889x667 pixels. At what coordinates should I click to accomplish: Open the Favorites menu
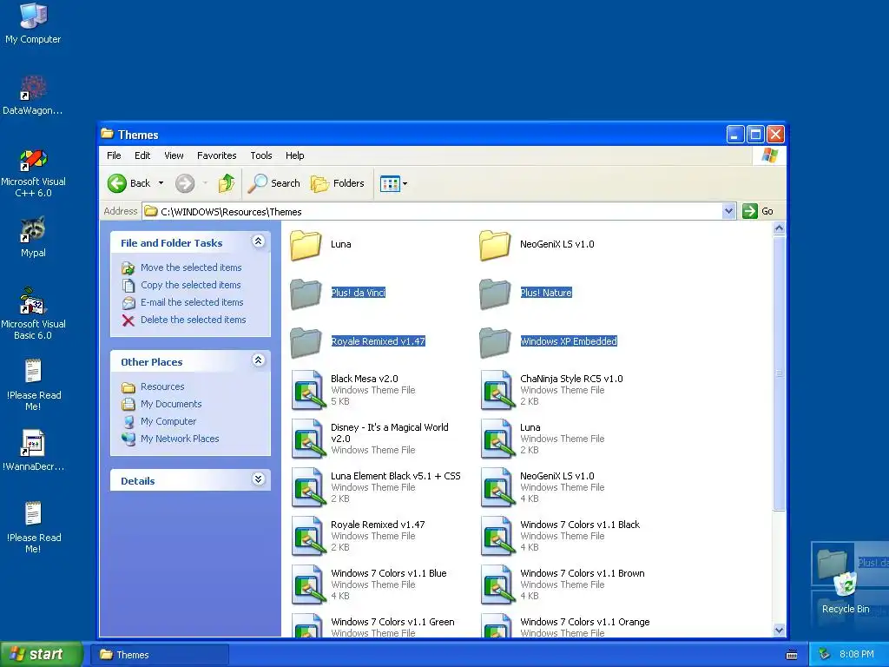pyautogui.click(x=216, y=155)
